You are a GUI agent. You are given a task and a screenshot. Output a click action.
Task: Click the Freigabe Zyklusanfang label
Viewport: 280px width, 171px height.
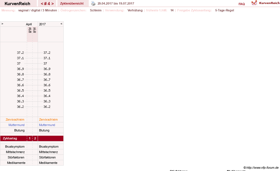click(x=194, y=10)
